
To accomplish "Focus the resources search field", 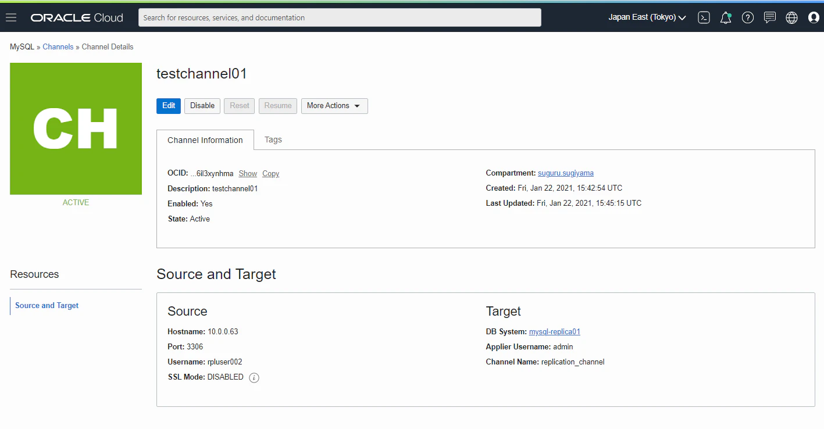I will coord(340,17).
